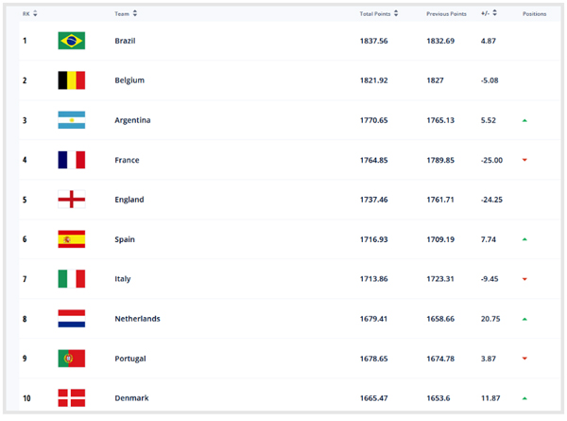This screenshot has width=567, height=421.
Task: Click the Argentina flag icon
Action: click(71, 120)
